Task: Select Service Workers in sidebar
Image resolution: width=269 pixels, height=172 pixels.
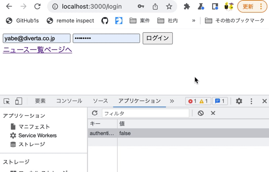Action: 37,136
